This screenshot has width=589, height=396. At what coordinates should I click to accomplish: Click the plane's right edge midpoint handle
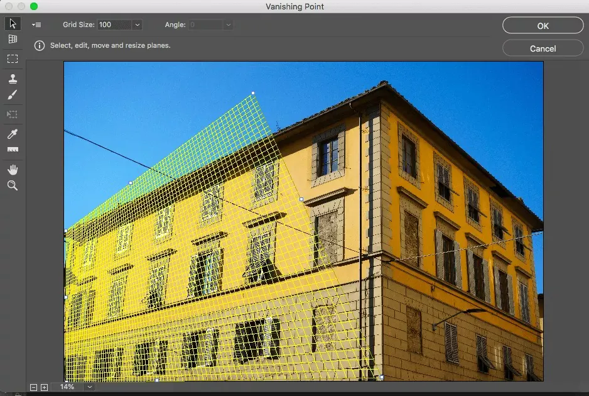point(301,199)
